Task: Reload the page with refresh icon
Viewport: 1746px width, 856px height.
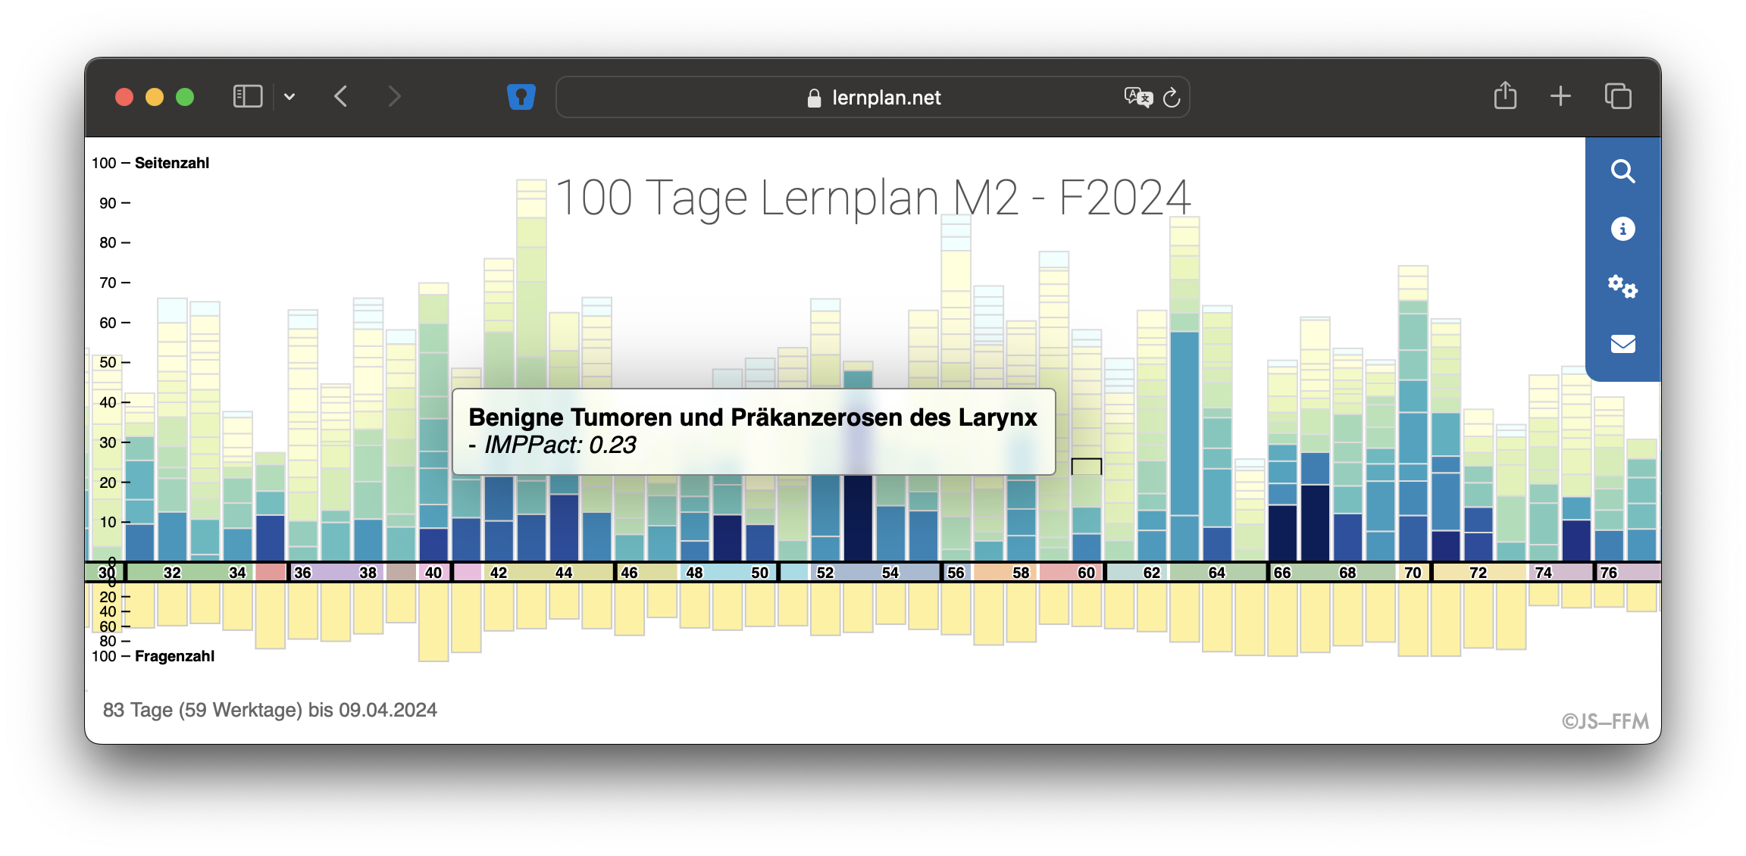Action: tap(1172, 98)
